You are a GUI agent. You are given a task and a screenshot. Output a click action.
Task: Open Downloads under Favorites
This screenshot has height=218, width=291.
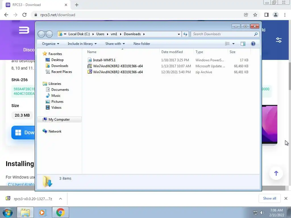(x=60, y=66)
